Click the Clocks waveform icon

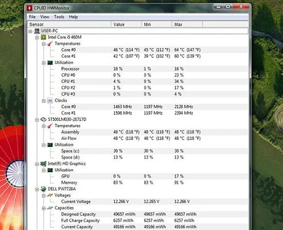50,101
